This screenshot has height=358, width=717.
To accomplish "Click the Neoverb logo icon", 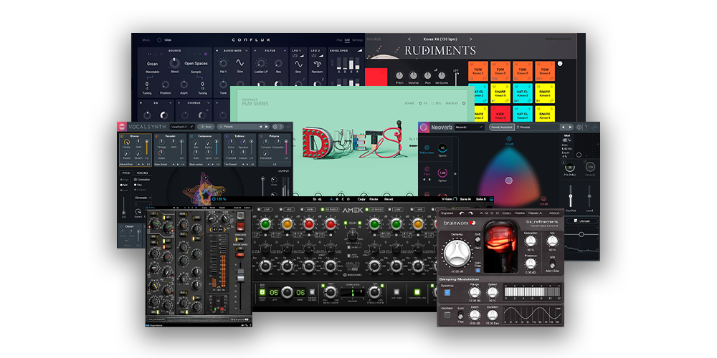I will point(425,127).
